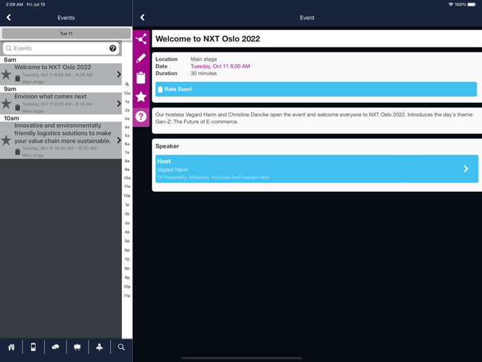The width and height of the screenshot is (482, 362).
Task: Open Vegard Harm speaker chevron
Action: pyautogui.click(x=466, y=169)
